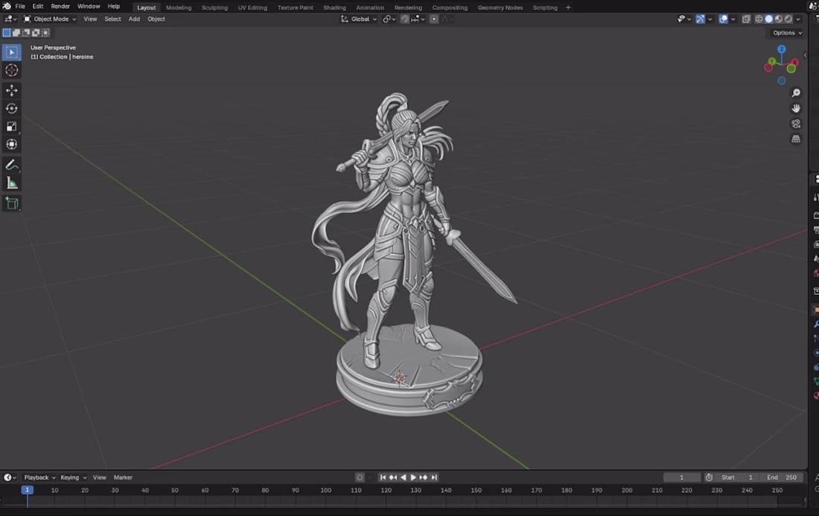Add a workspace with the plus icon
This screenshot has width=819, height=516.
pyautogui.click(x=568, y=7)
